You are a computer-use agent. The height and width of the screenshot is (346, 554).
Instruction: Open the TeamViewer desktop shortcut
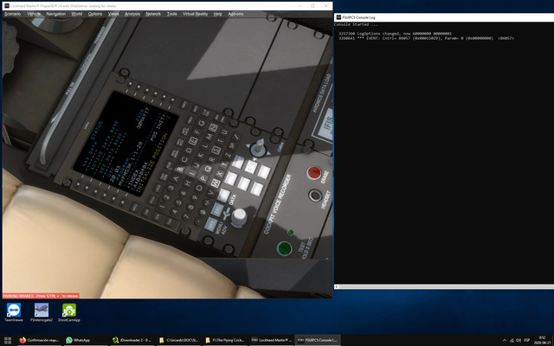(x=14, y=312)
